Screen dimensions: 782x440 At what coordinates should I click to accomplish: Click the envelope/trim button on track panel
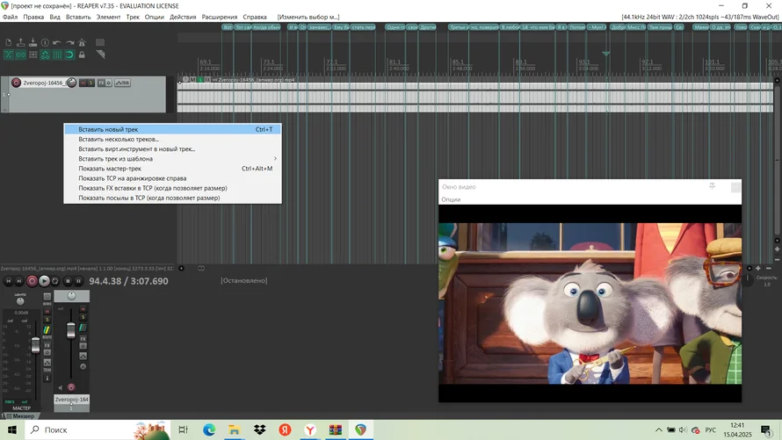pyautogui.click(x=123, y=83)
